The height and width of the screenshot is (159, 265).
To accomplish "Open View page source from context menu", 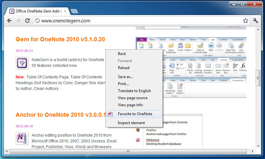I will (134, 98).
